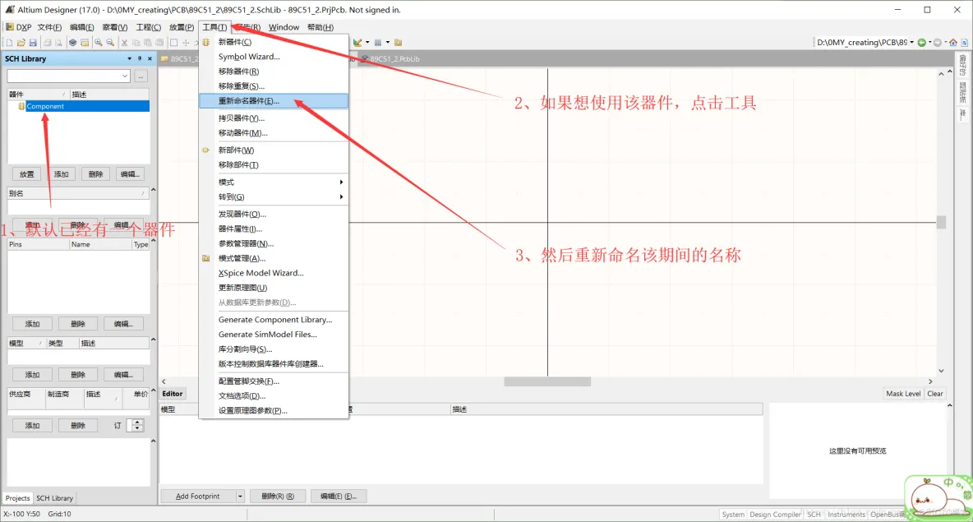Click the open file folder icon
973x522 pixels.
pyautogui.click(x=21, y=43)
